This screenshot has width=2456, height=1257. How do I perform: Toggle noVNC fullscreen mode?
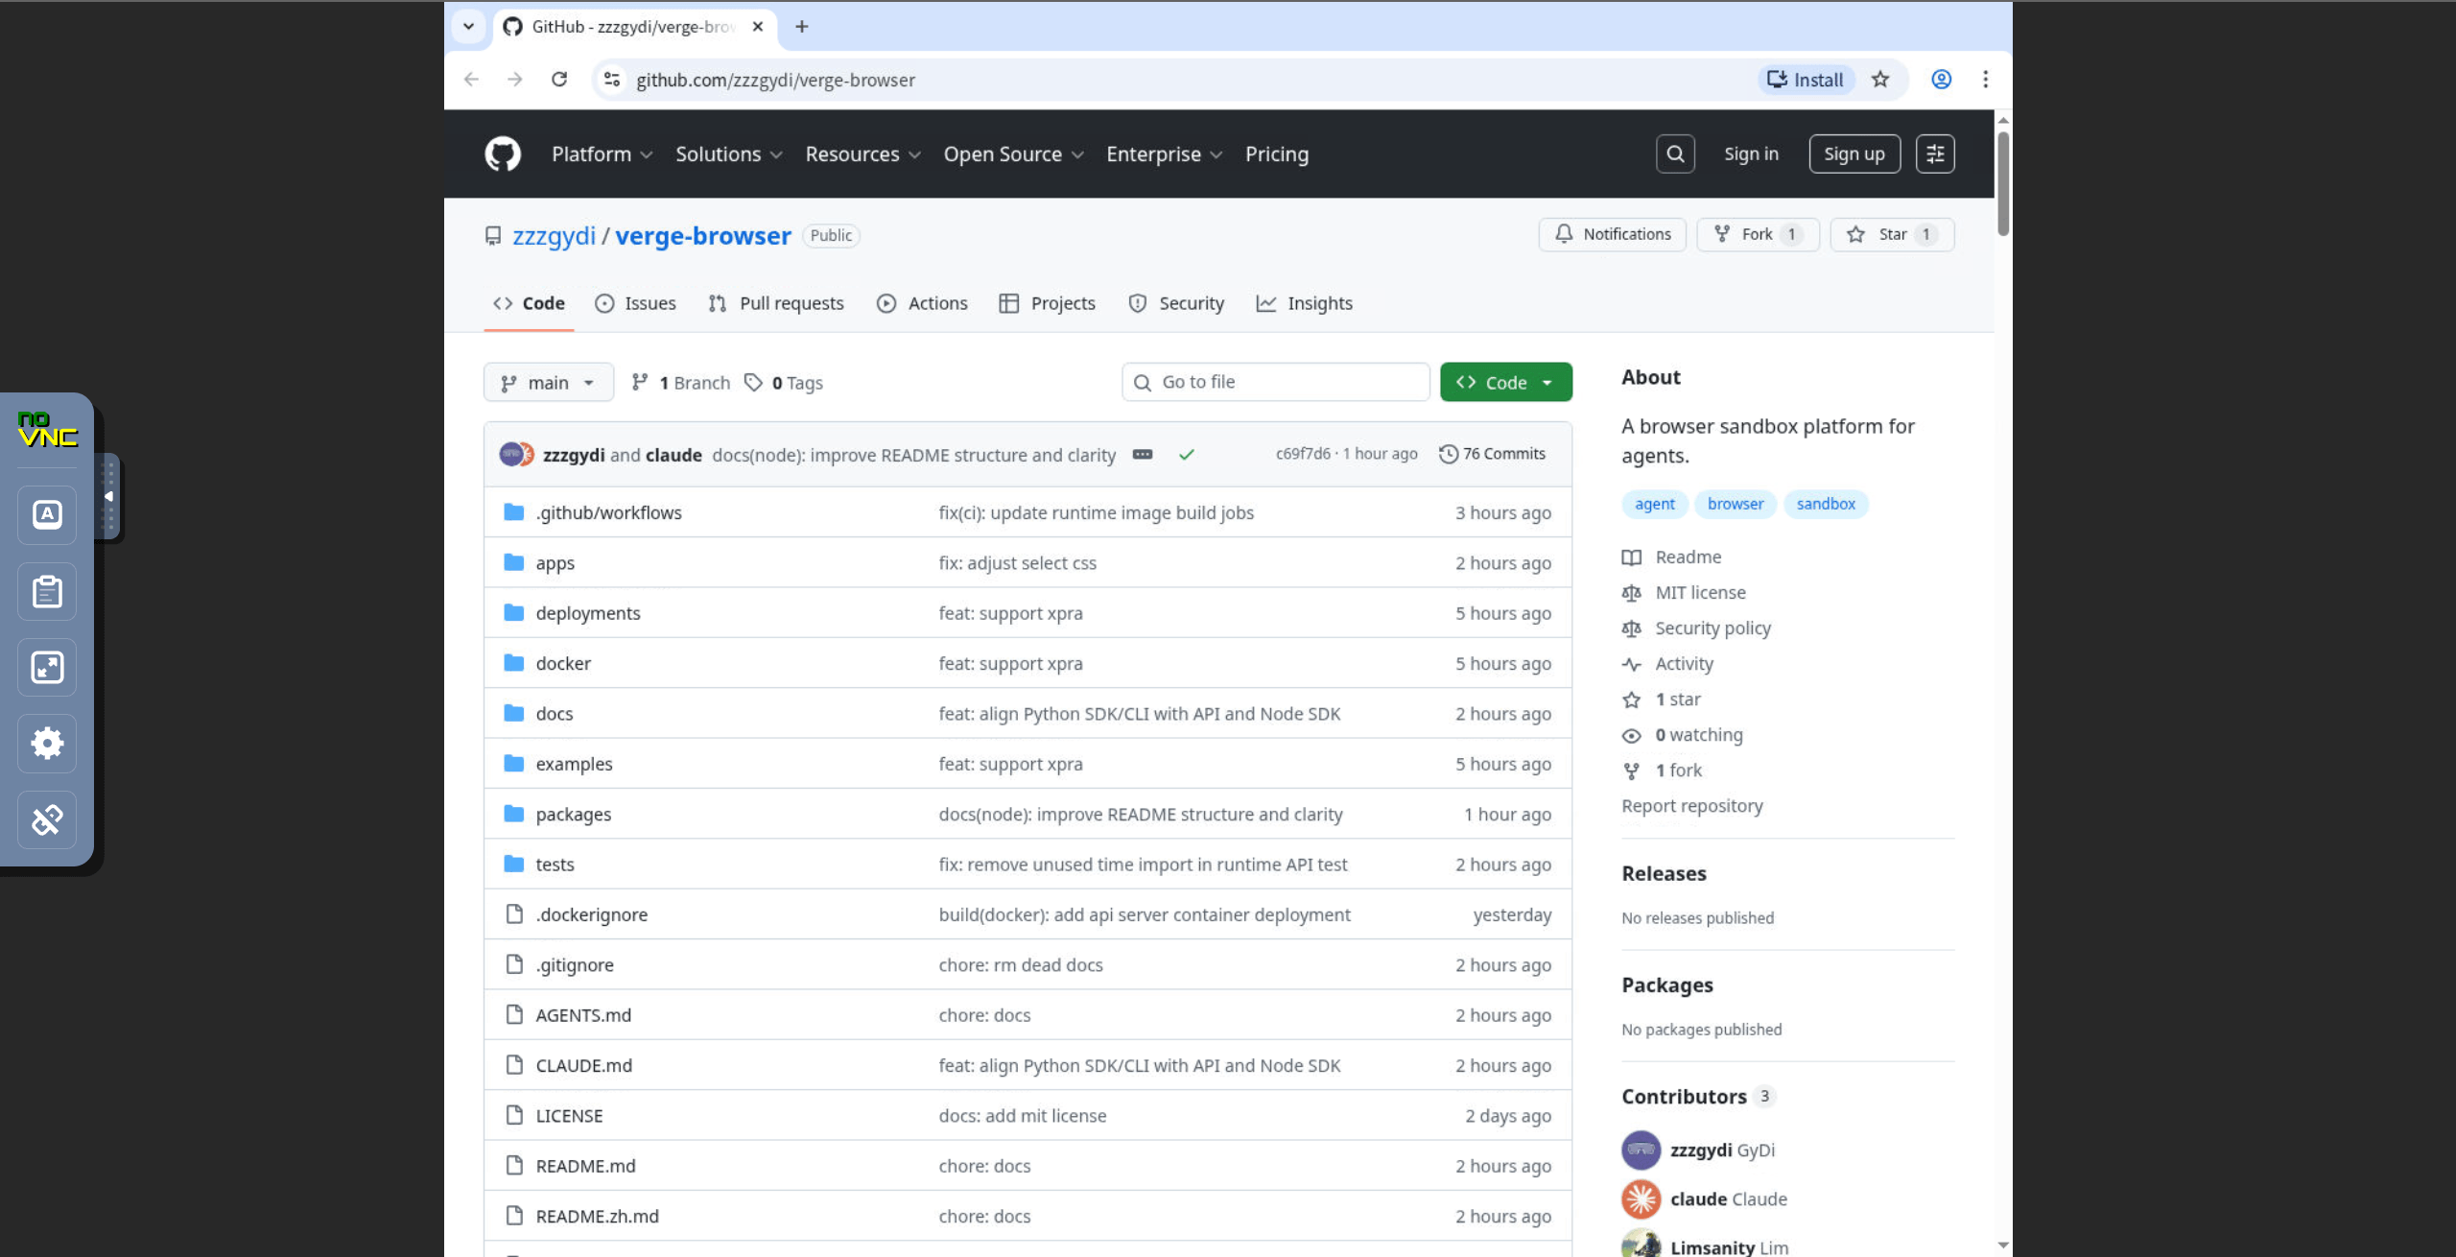tap(47, 667)
